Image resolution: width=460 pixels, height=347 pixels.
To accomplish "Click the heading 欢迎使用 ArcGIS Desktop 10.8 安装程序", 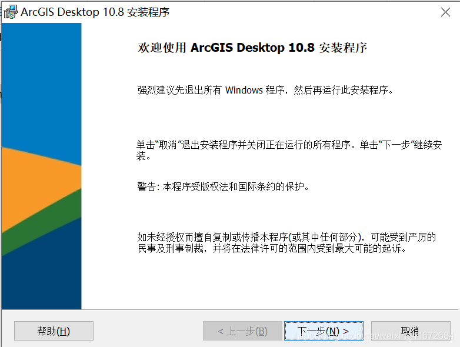I will [252, 48].
